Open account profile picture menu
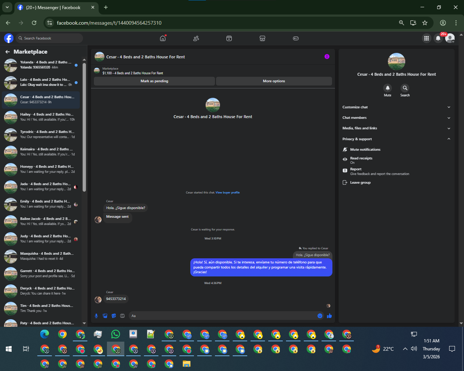 tap(450, 38)
